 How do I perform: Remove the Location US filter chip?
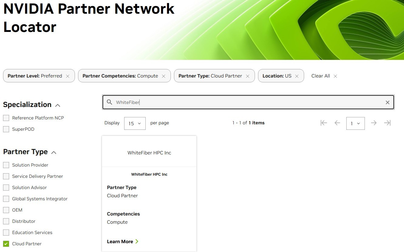[x=297, y=76]
